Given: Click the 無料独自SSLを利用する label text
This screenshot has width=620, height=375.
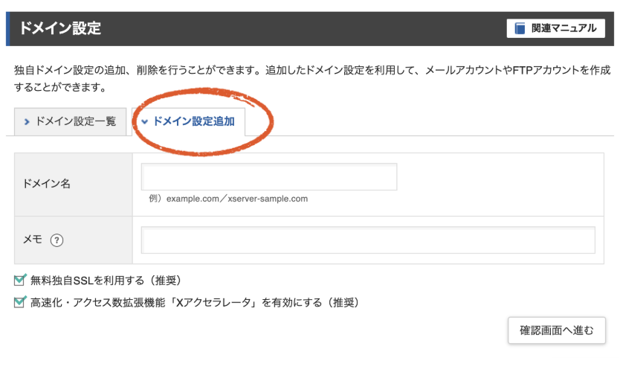Looking at the screenshot, I should click(x=105, y=281).
